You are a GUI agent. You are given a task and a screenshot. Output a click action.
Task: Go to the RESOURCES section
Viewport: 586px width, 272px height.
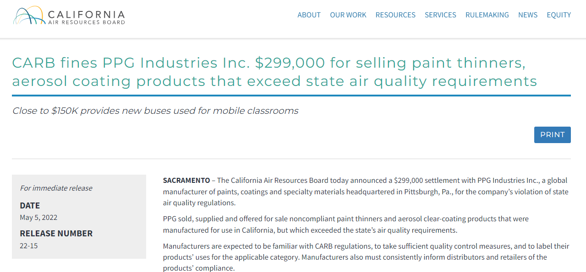(395, 15)
